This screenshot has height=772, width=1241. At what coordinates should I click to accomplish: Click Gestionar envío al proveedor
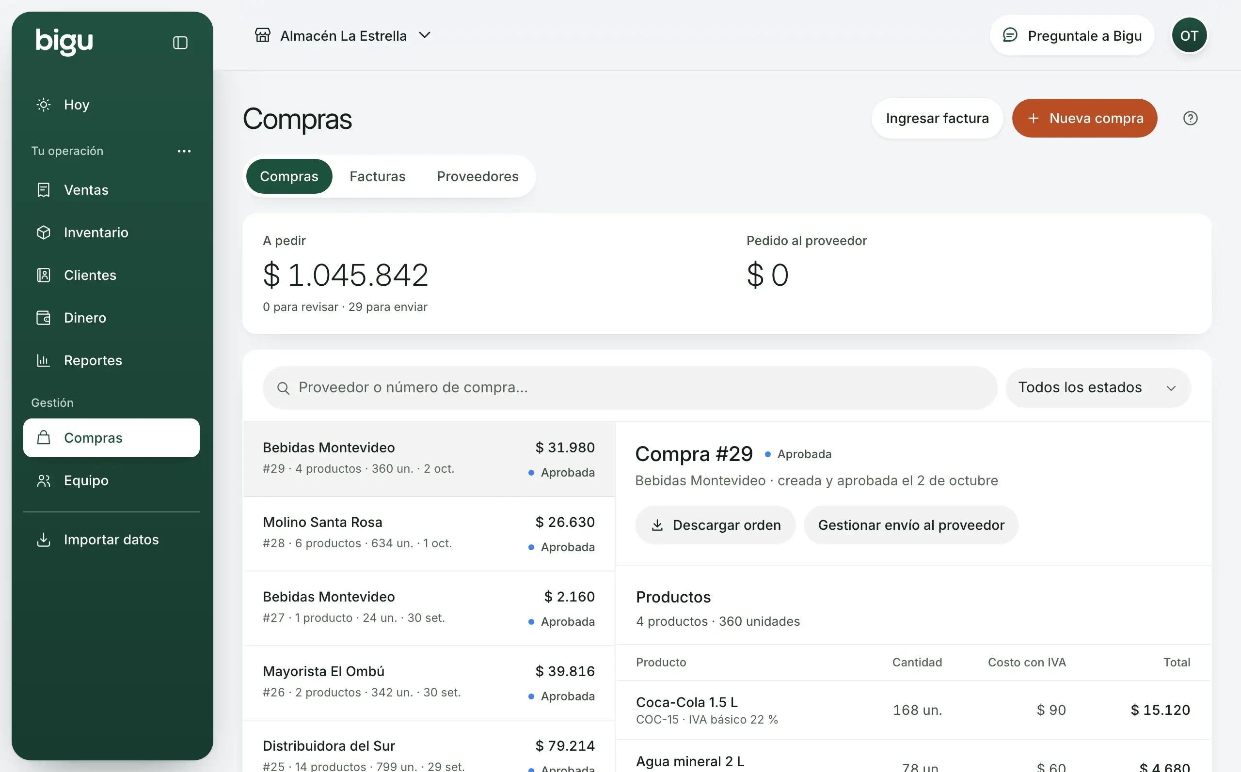click(x=911, y=525)
